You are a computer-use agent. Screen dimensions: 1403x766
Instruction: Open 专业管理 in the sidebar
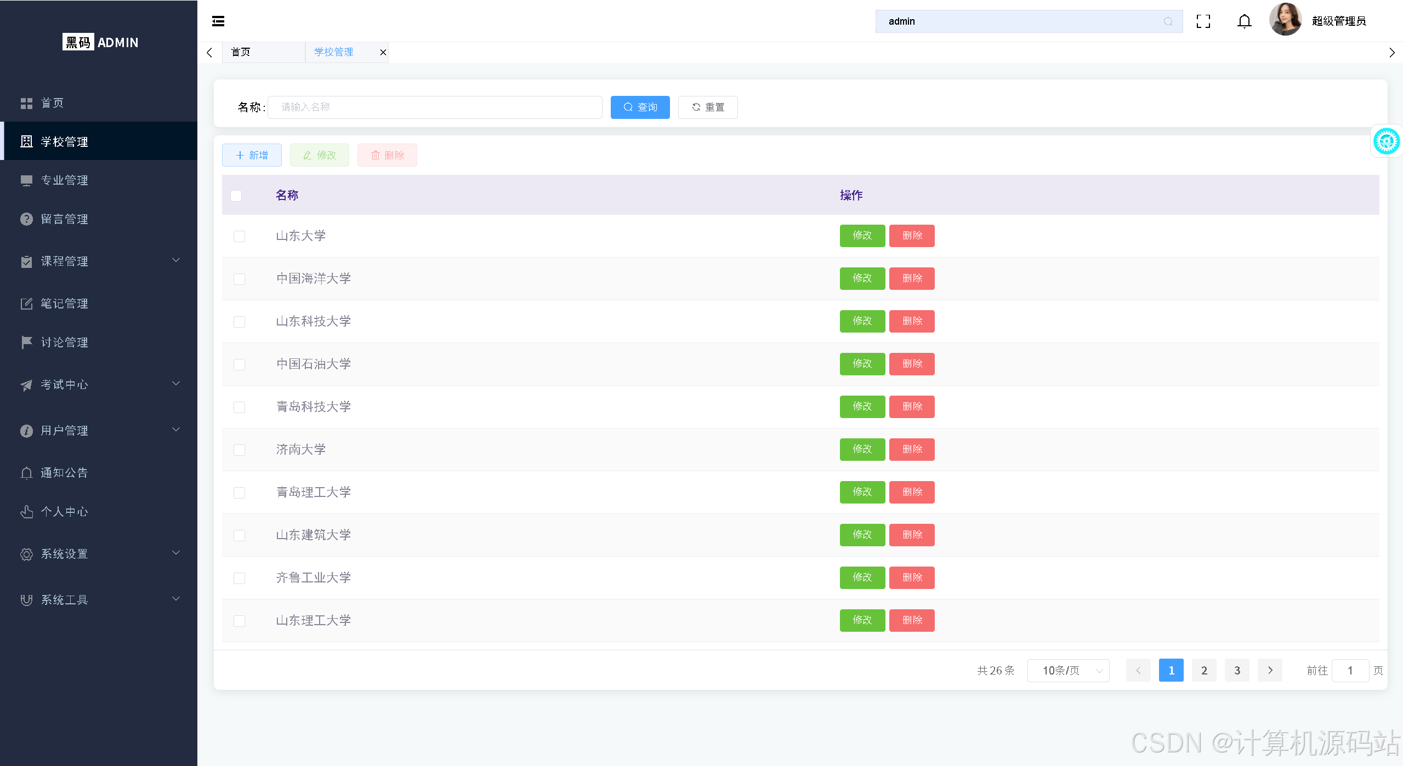coord(64,180)
